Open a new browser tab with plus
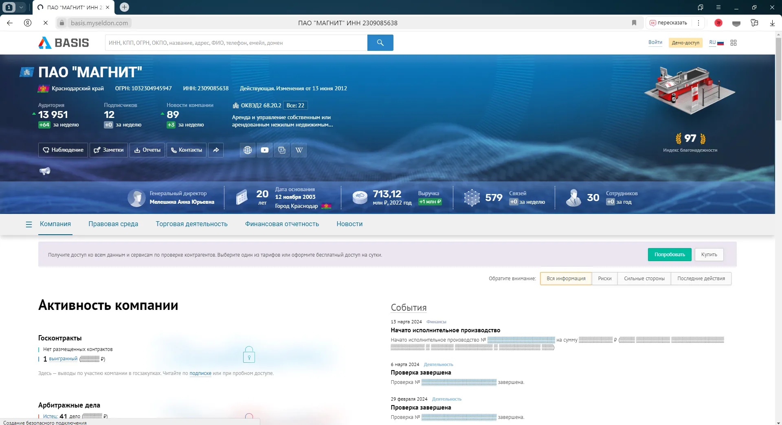This screenshot has width=782, height=425. [x=125, y=7]
